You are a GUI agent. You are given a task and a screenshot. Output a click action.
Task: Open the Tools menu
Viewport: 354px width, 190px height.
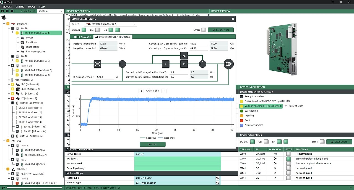31,7
